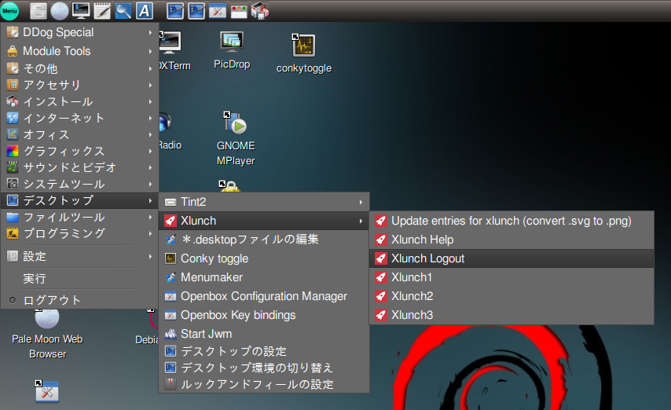Click the desktop icon directly right of letter A icon
This screenshot has height=410, width=671.
(175, 11)
